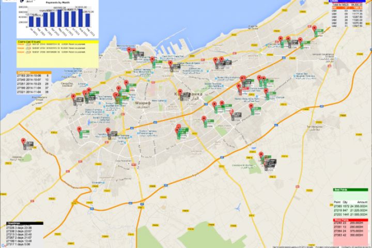Select best point row 27365 1572

(351, 206)
